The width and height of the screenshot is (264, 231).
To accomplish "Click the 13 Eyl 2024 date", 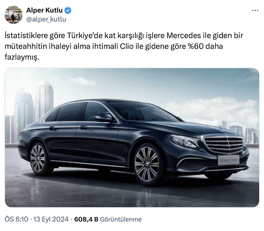I will pos(51,219).
